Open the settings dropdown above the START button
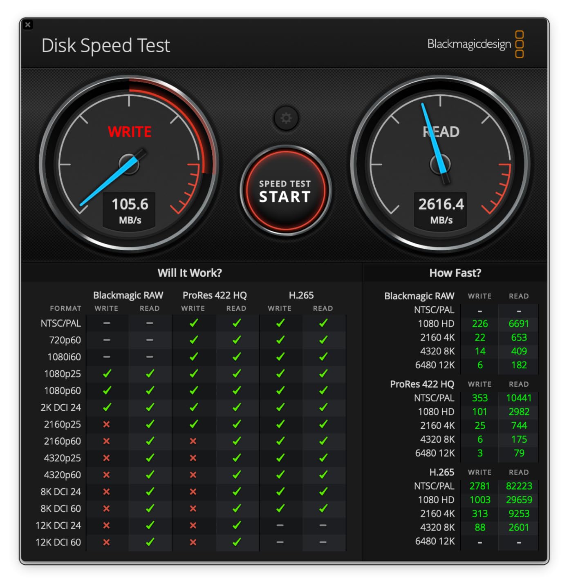The height and width of the screenshot is (586, 569). tap(286, 118)
